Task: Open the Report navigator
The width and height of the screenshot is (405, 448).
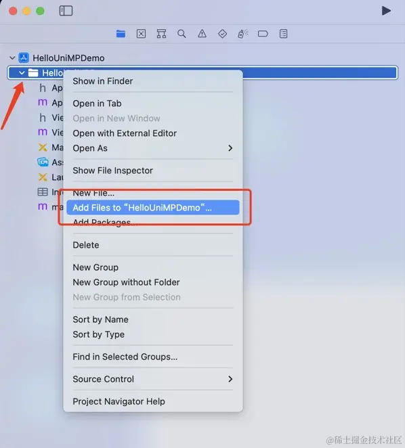Action: [x=283, y=34]
